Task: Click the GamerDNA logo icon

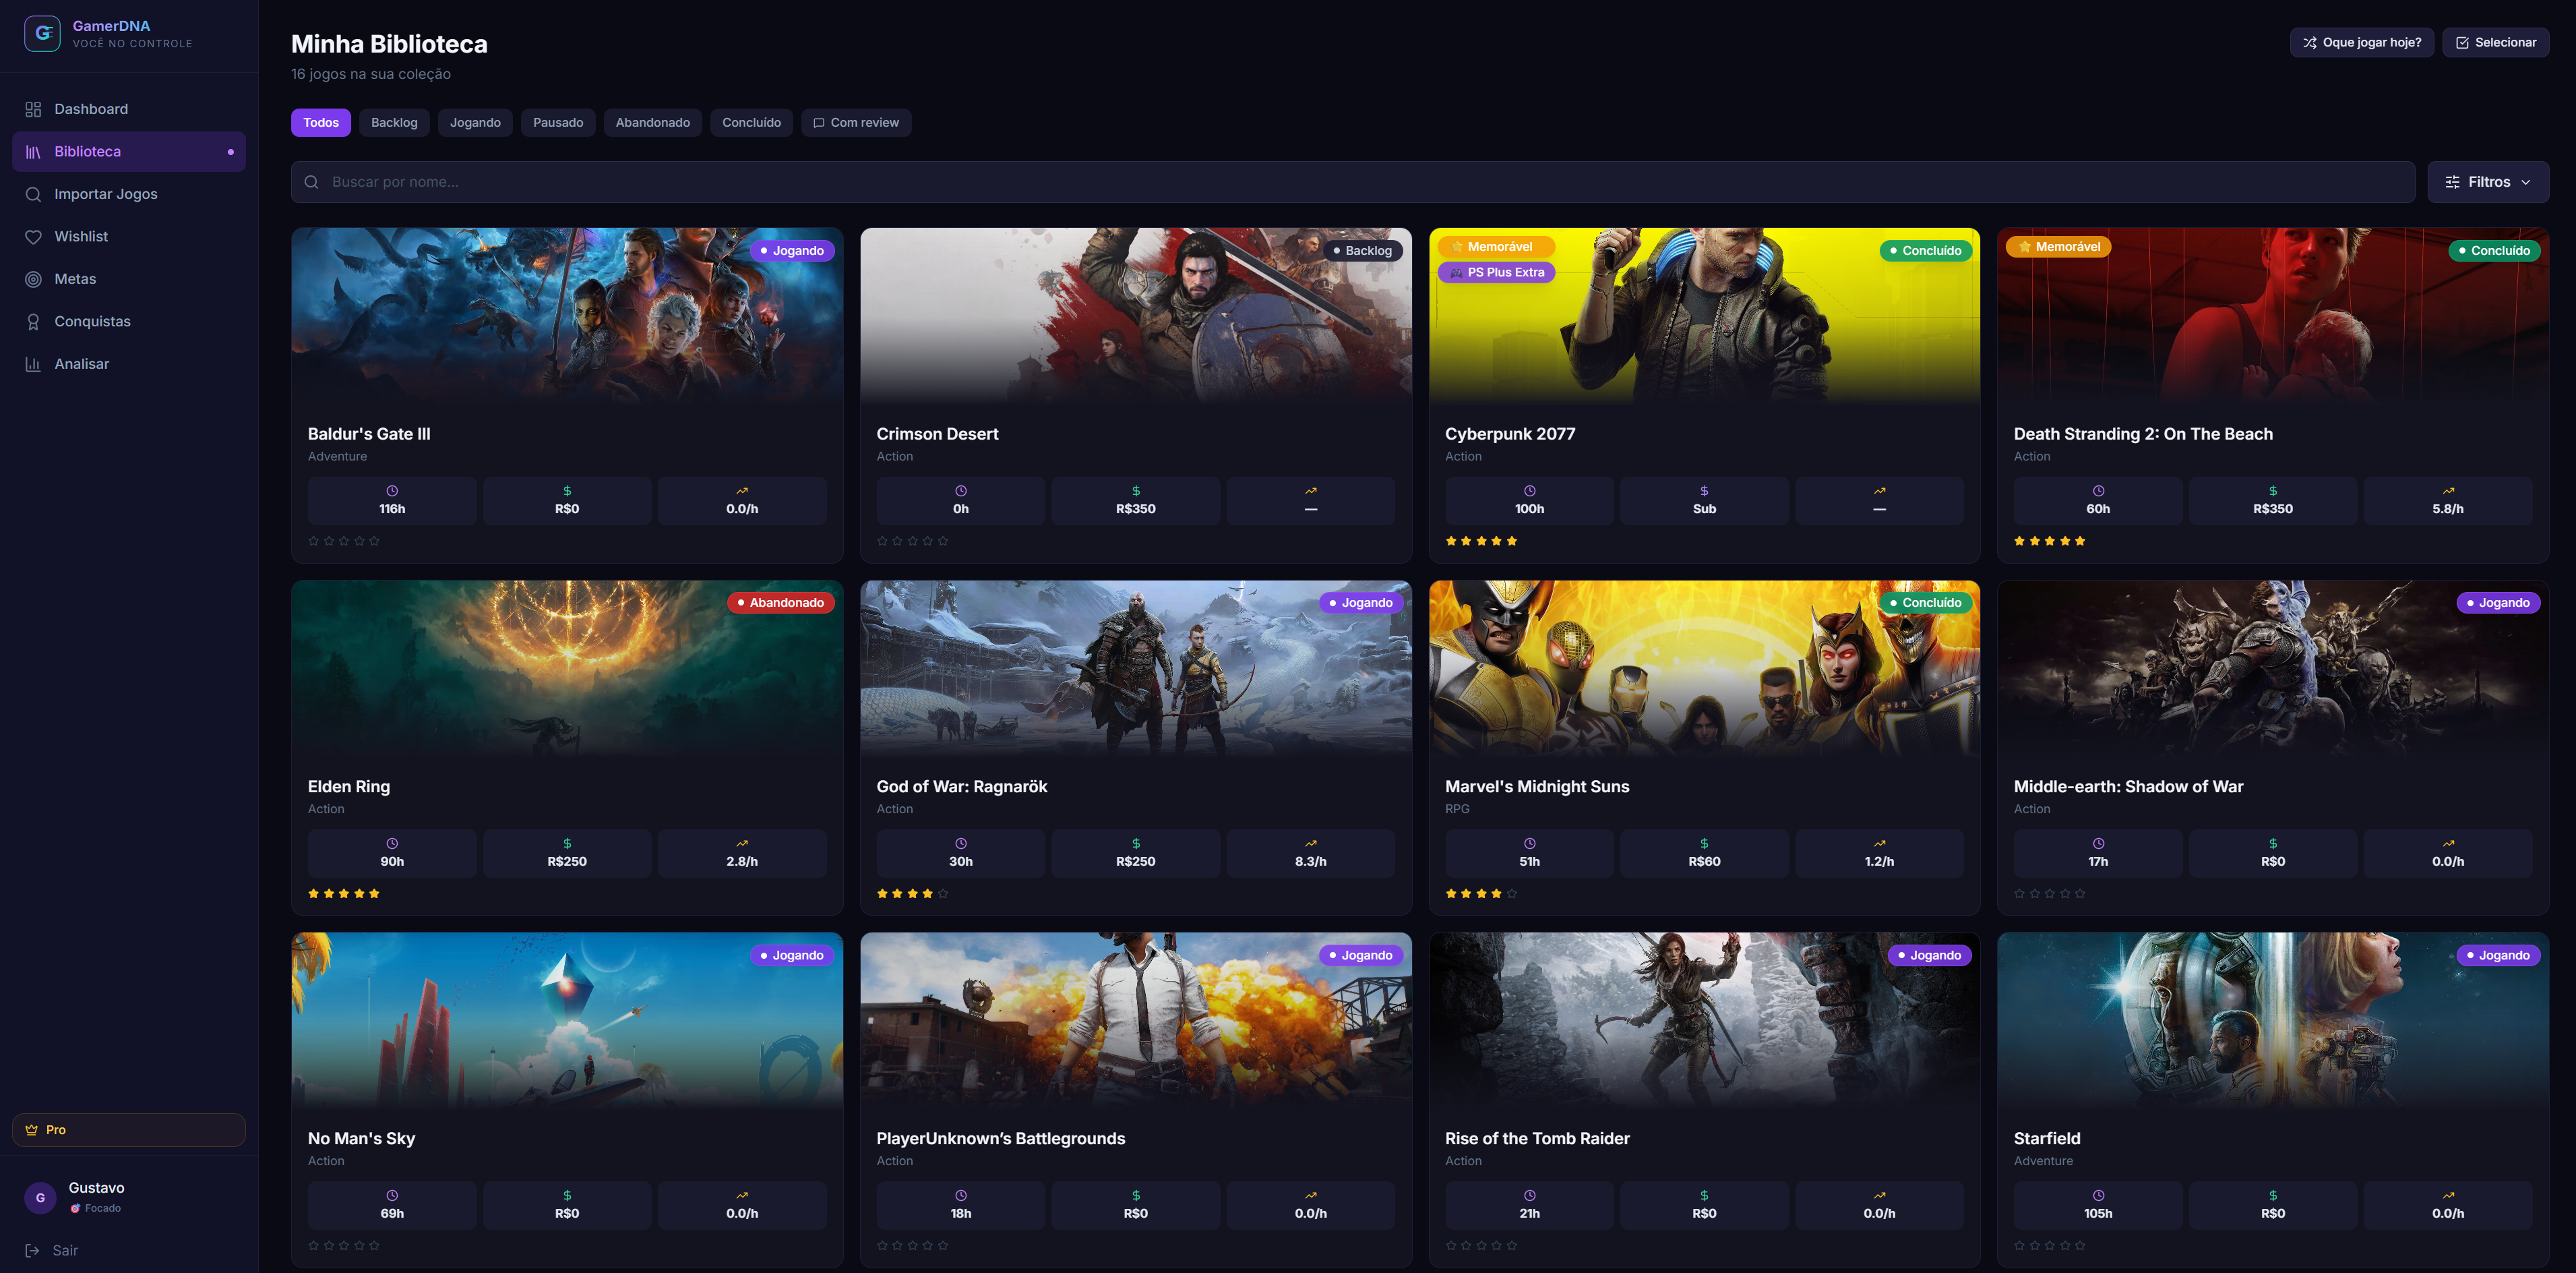Action: (x=42, y=33)
